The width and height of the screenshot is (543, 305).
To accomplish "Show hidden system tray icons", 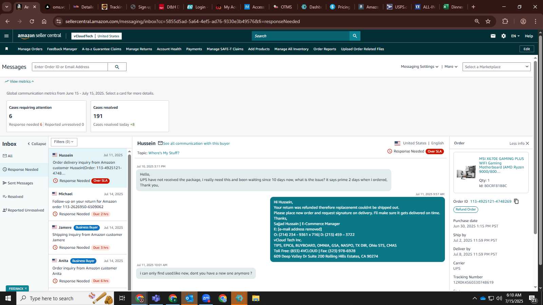I will tap(474, 298).
